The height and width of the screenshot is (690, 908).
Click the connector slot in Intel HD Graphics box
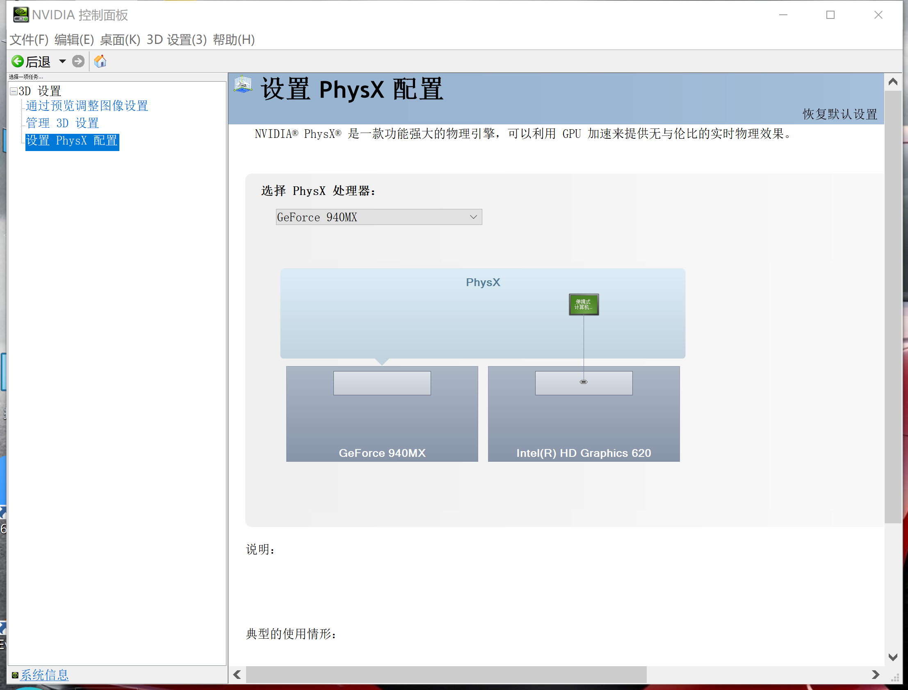click(x=584, y=383)
